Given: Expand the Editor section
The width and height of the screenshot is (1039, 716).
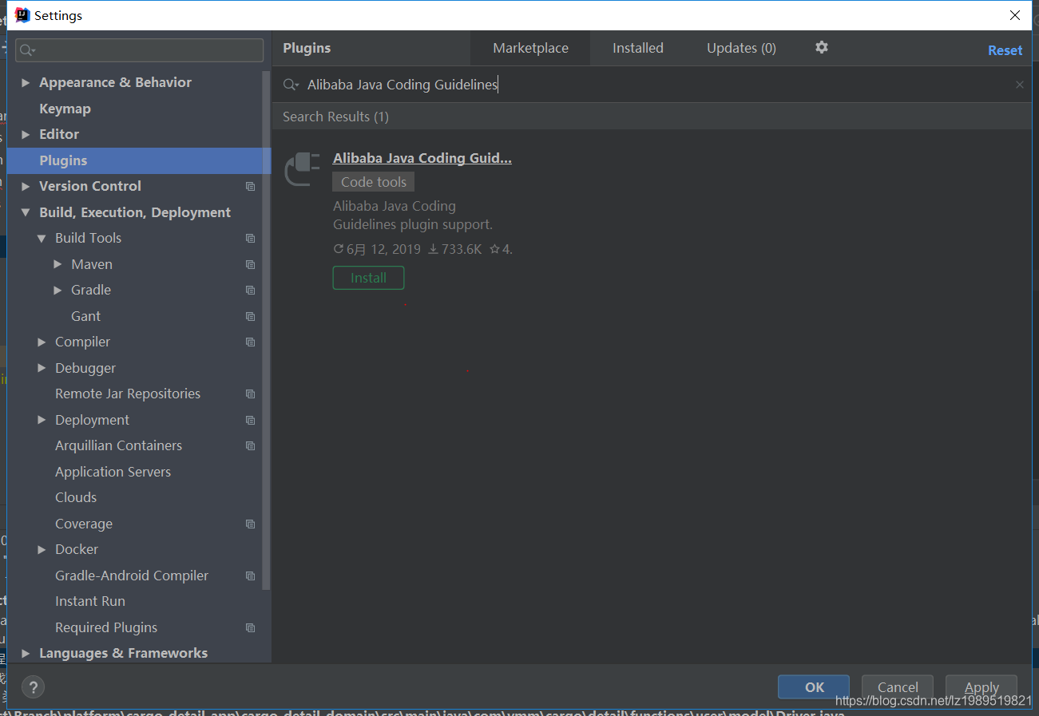Looking at the screenshot, I should tap(26, 134).
